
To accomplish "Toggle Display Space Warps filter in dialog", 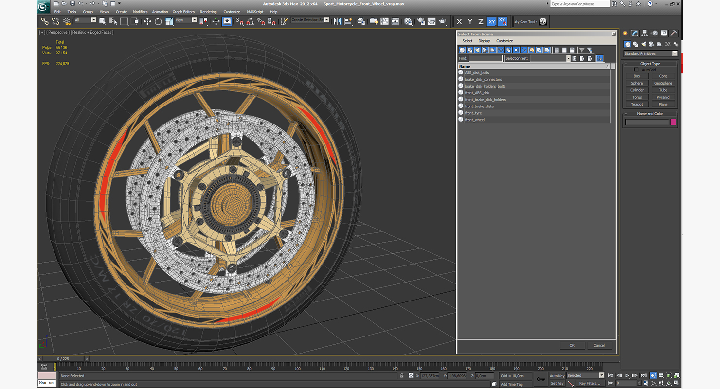I will tap(501, 50).
